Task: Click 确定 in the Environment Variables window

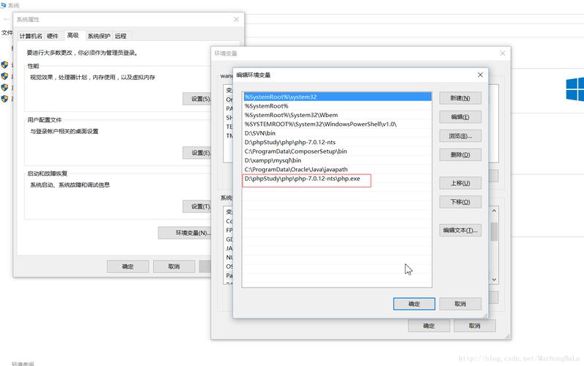Action: [x=429, y=326]
